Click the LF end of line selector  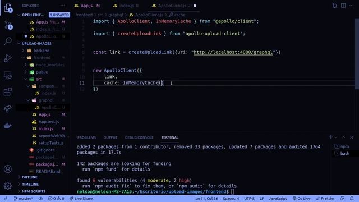pos(262,198)
